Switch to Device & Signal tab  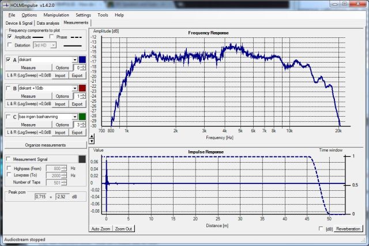(x=19, y=23)
